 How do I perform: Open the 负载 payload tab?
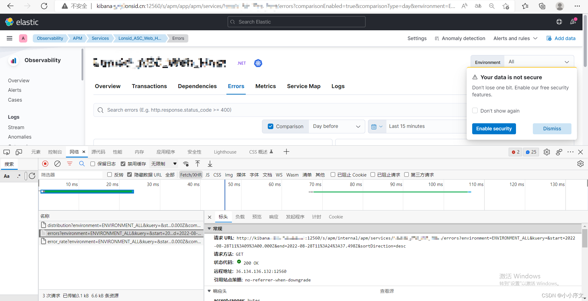(240, 217)
